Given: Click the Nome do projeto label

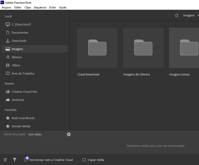Looking at the screenshot, I should click(15, 134).
